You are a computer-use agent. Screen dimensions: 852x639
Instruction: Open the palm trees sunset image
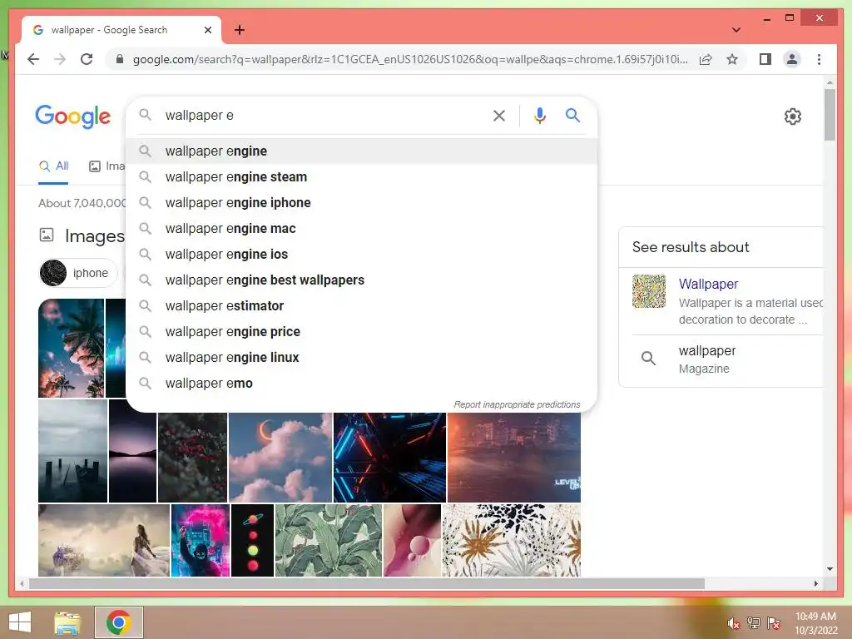coord(71,348)
